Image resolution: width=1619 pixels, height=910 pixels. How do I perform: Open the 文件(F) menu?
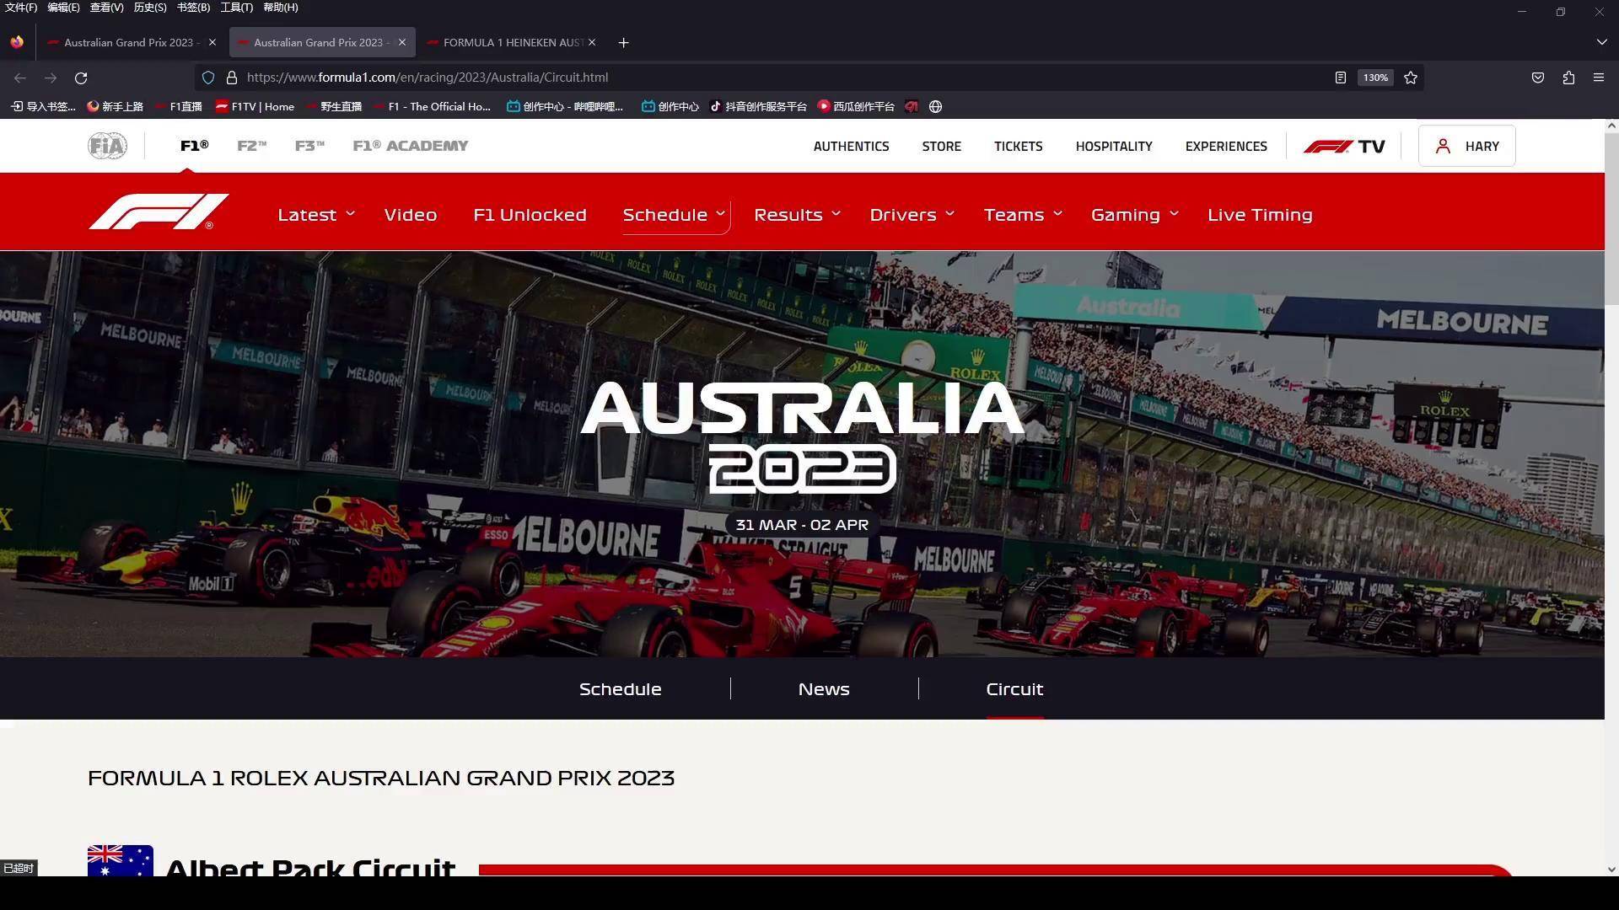(x=21, y=8)
